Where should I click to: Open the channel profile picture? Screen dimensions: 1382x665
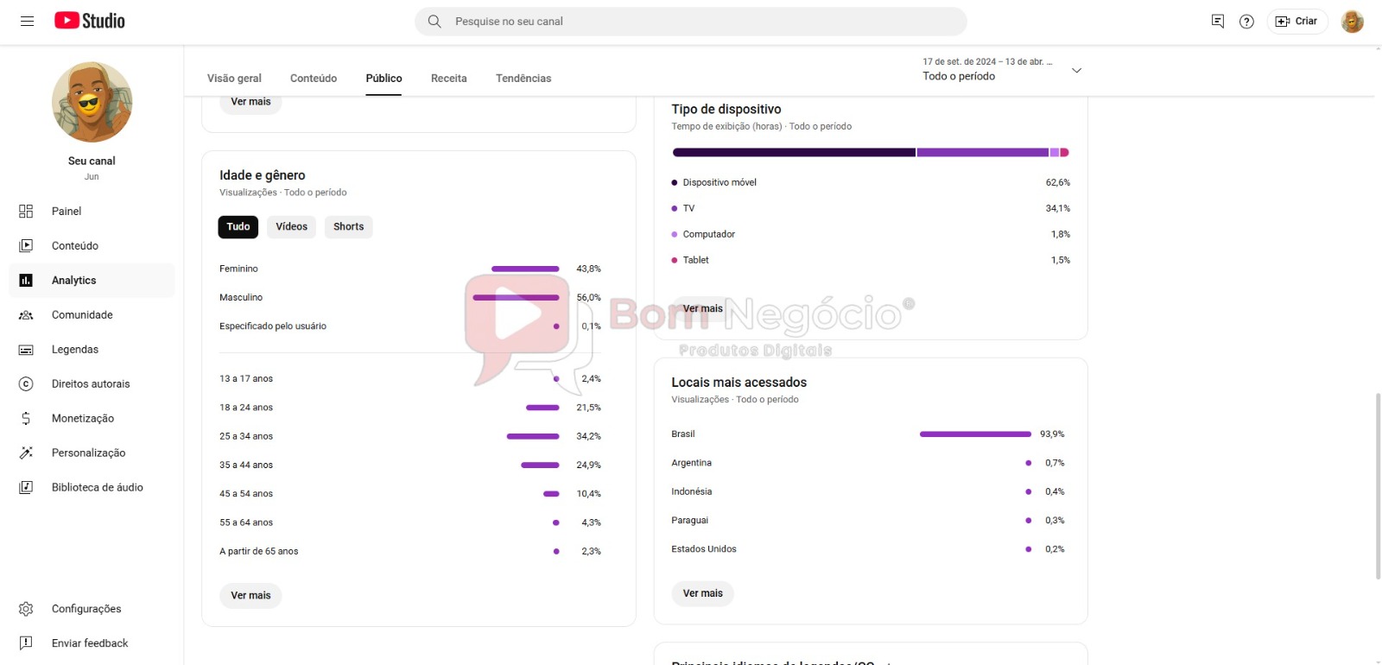(x=92, y=102)
